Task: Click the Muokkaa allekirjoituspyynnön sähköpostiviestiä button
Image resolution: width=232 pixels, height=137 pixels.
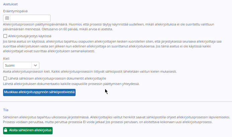Action: point(39,92)
